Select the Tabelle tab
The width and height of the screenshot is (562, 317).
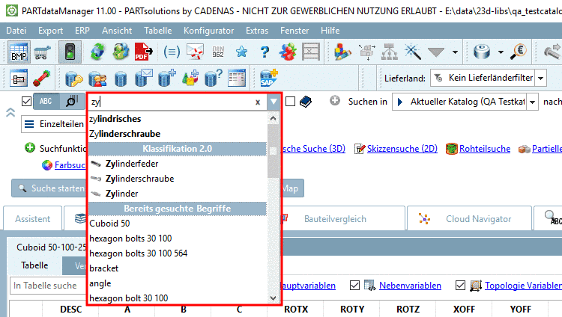pyautogui.click(x=34, y=265)
